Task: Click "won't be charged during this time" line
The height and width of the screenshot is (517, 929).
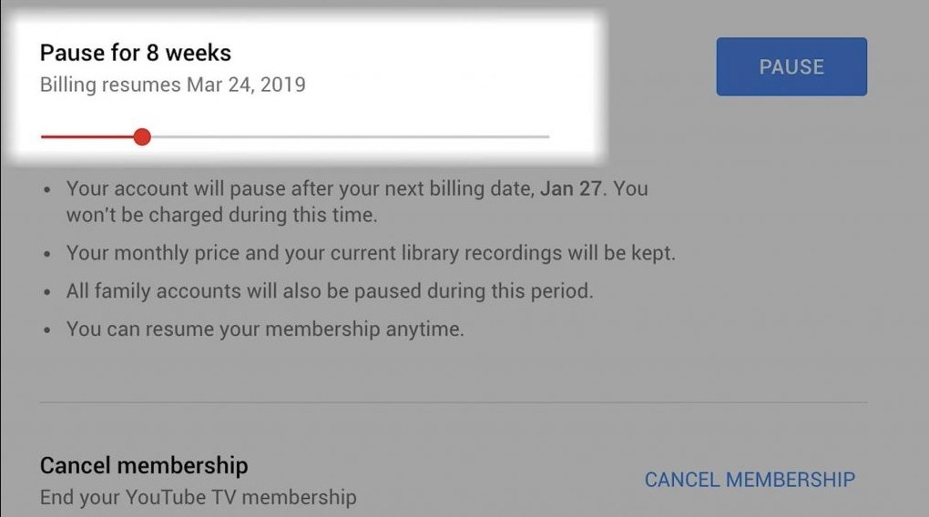Action: (x=221, y=216)
